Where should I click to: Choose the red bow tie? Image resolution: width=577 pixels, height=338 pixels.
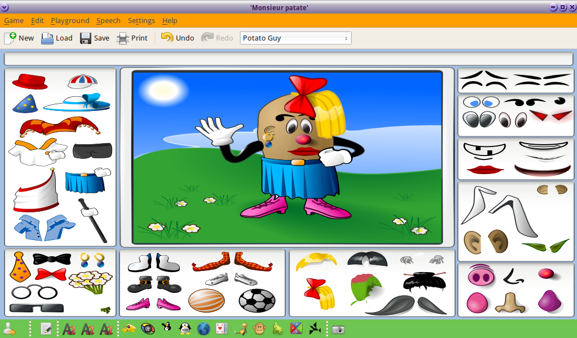[51, 274]
